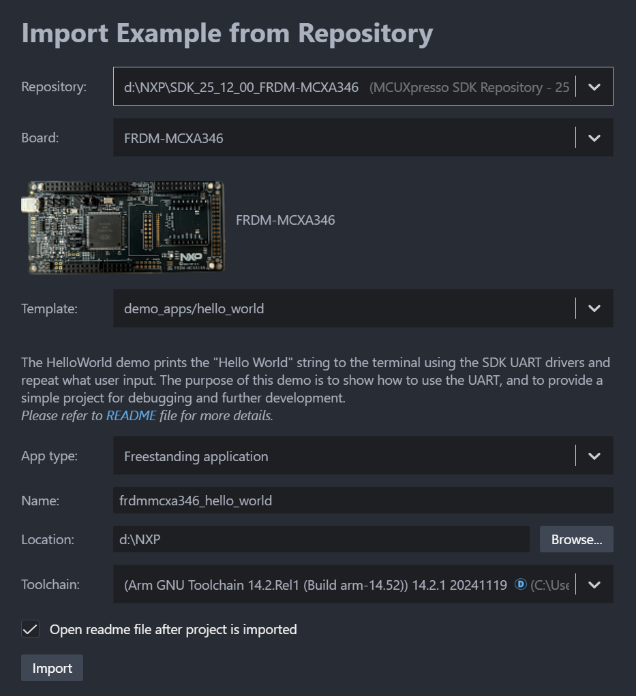Click Freestanding application value
Viewport: 636px width, 696px height.
click(196, 456)
